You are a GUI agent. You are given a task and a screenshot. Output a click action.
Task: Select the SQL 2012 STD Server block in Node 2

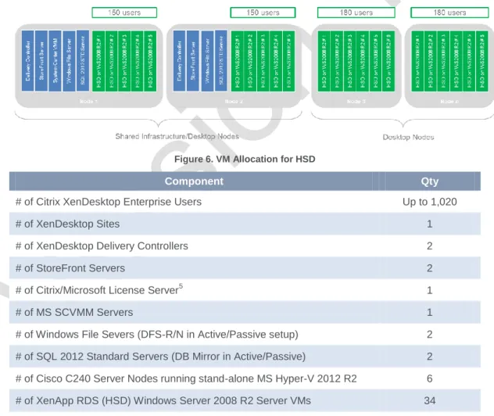pos(221,61)
